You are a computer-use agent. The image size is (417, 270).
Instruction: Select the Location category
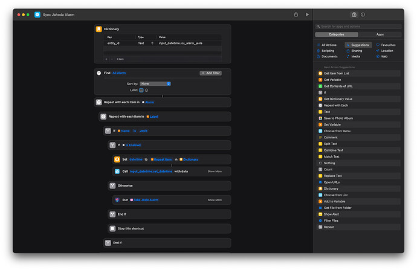385,51
